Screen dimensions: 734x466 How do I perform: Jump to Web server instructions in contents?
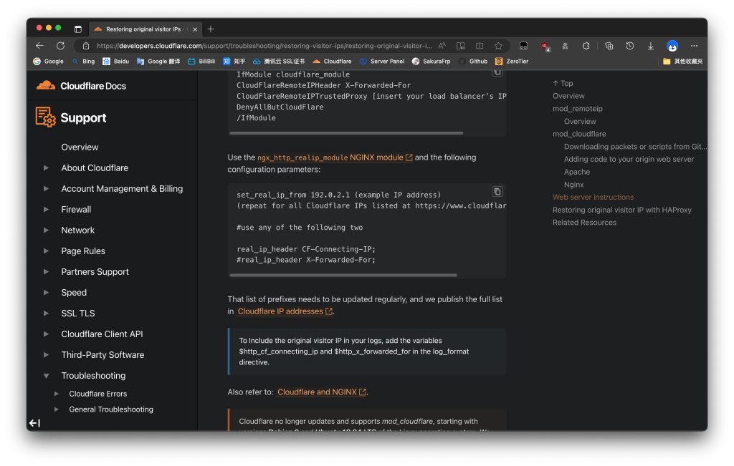pos(593,198)
